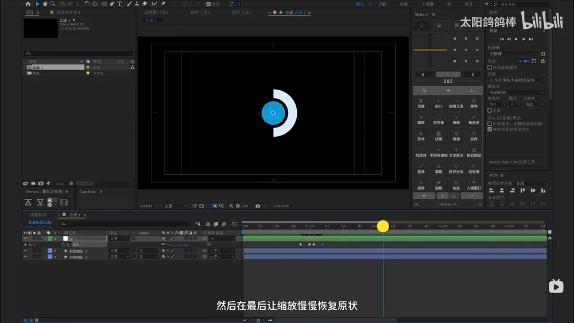Click the motion blur enable icon in timeline
This screenshot has height=323, width=574.
224,224
